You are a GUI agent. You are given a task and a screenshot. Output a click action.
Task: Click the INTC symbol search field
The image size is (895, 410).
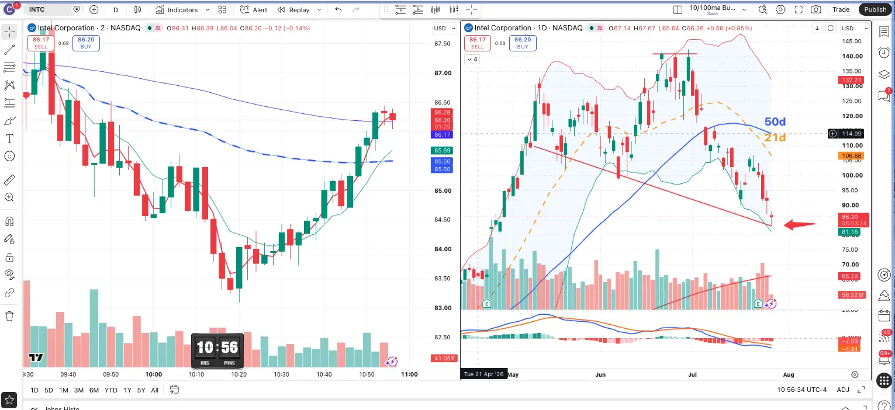point(55,9)
